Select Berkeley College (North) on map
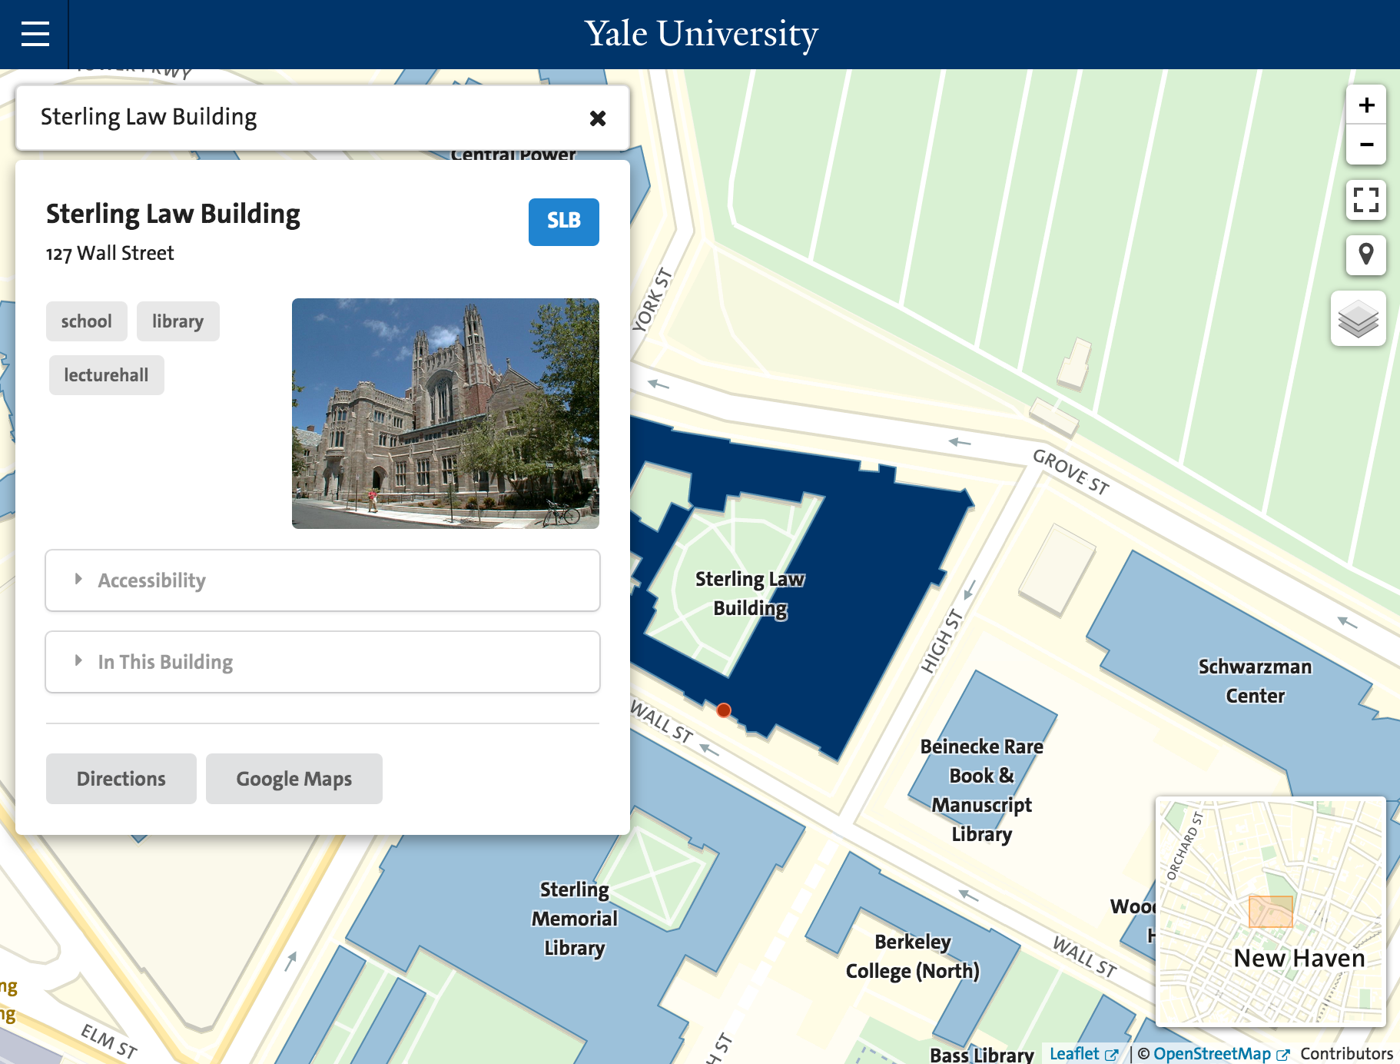The height and width of the screenshot is (1064, 1400). click(x=913, y=956)
